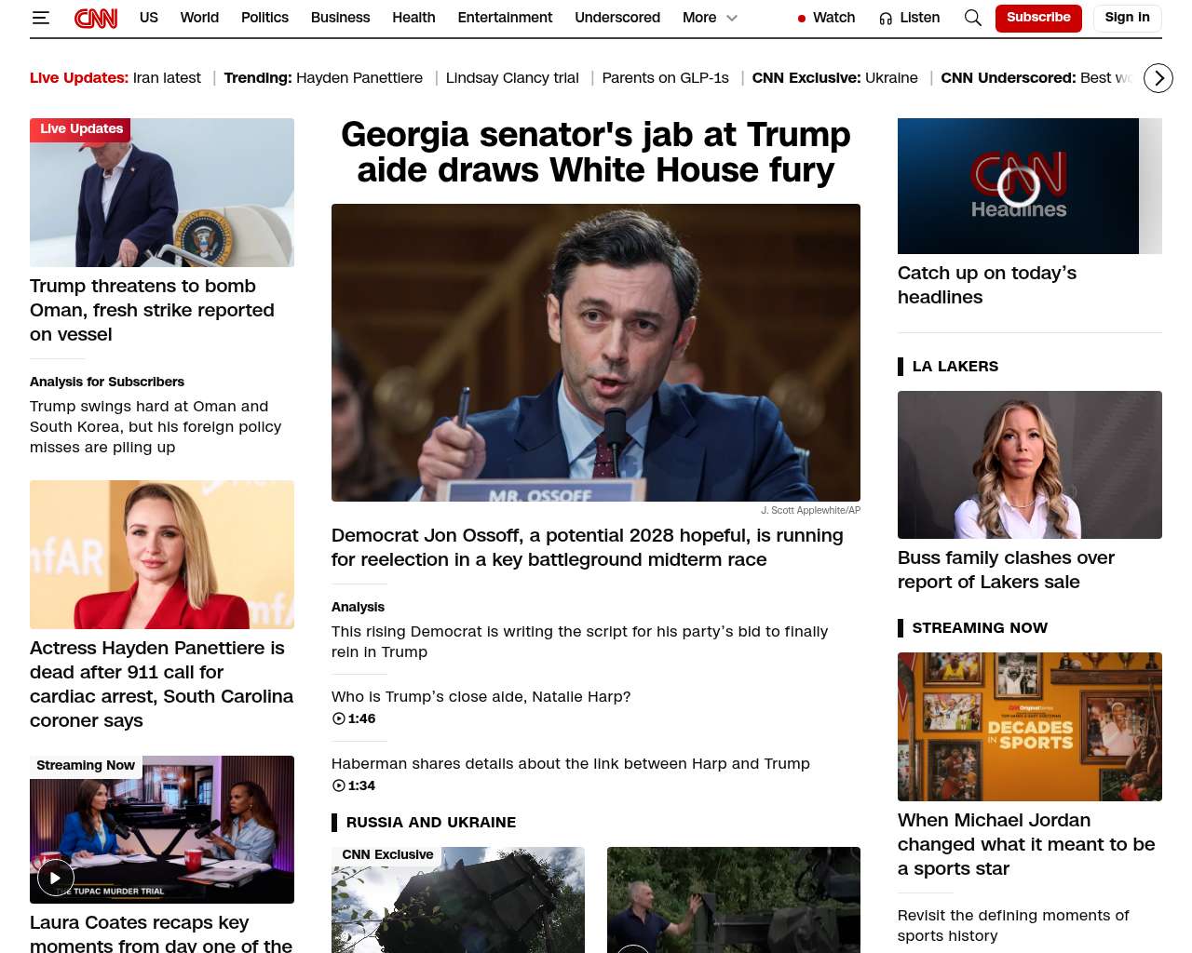Open the Business section
Viewport: 1192px width, 953px height.
pyautogui.click(x=340, y=18)
